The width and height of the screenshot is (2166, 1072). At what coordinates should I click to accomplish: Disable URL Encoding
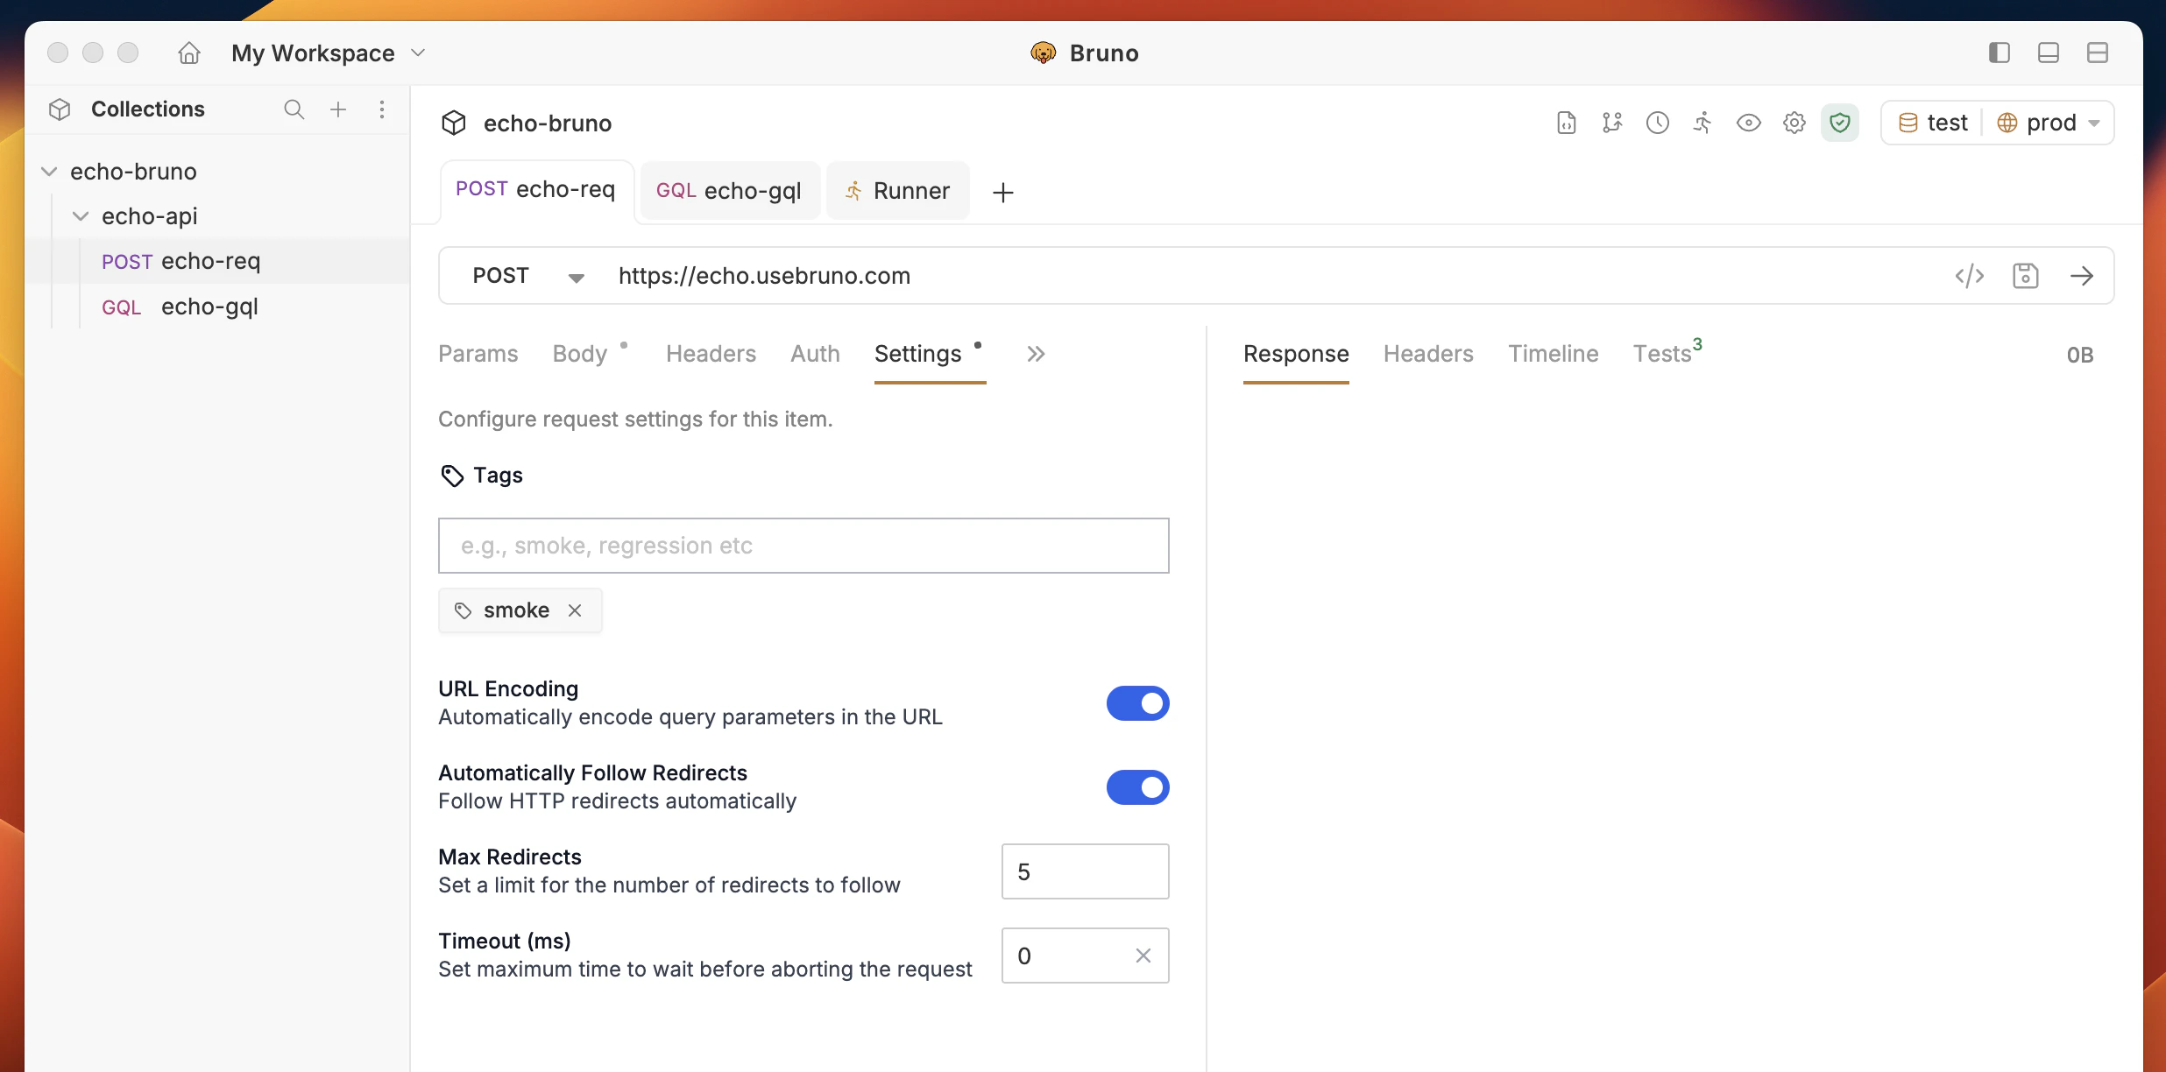[x=1137, y=703]
